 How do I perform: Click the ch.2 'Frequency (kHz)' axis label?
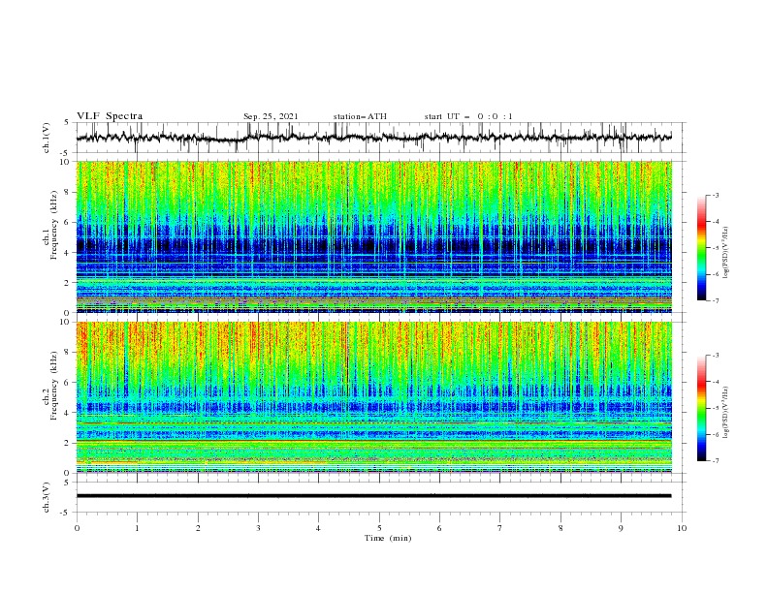tap(54, 386)
